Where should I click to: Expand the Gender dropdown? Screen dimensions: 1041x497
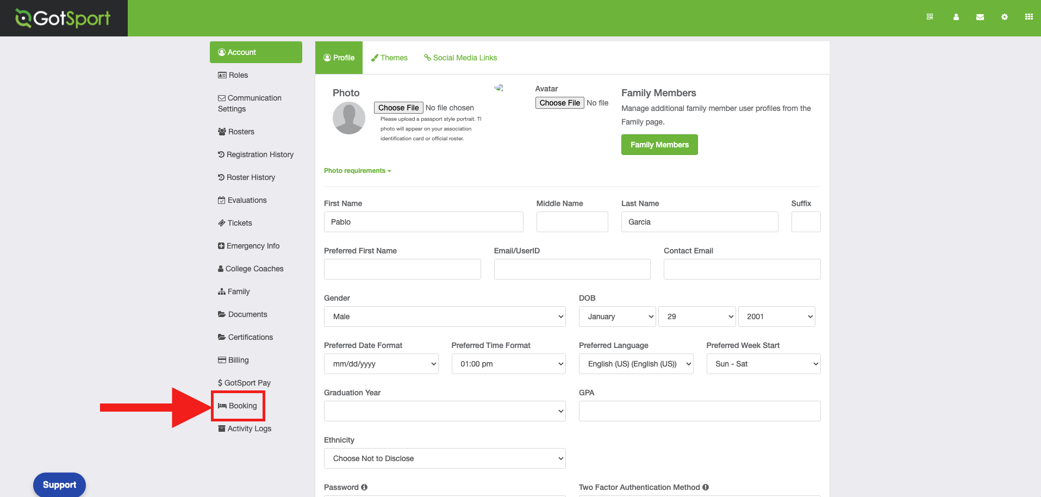[x=445, y=316]
